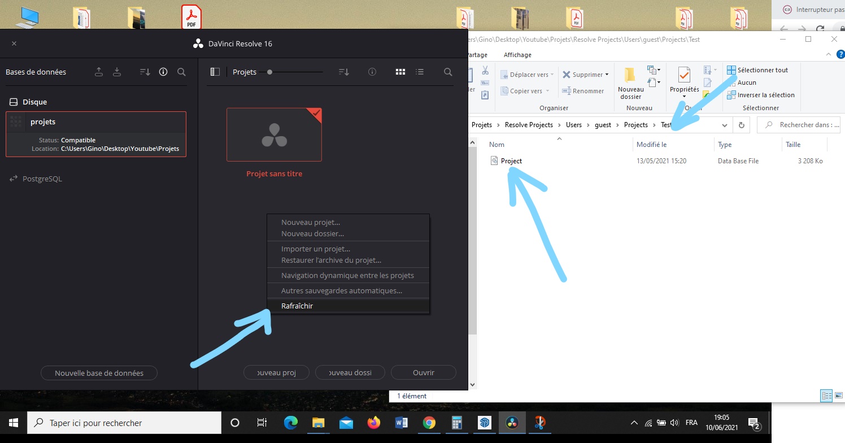
Task: Click the Supprimer delete button
Action: [x=582, y=75]
